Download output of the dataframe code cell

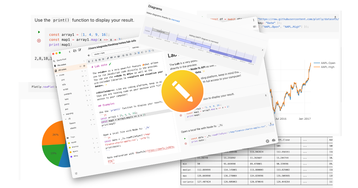tap(335, 17)
